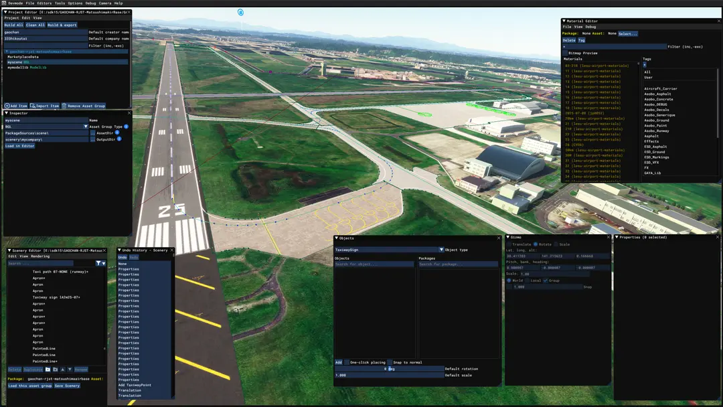Select the Rotate gizmo mode
723x407 pixels.
click(x=536, y=244)
